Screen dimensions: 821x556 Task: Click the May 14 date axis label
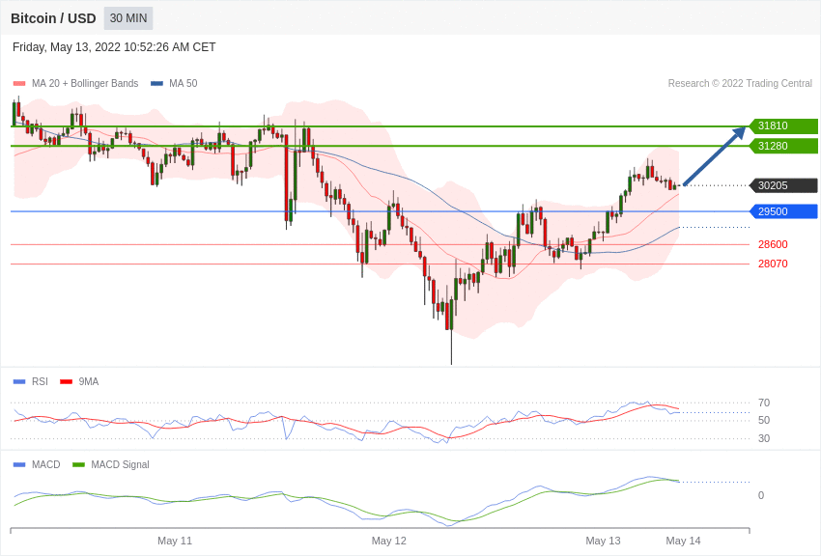pyautogui.click(x=683, y=541)
